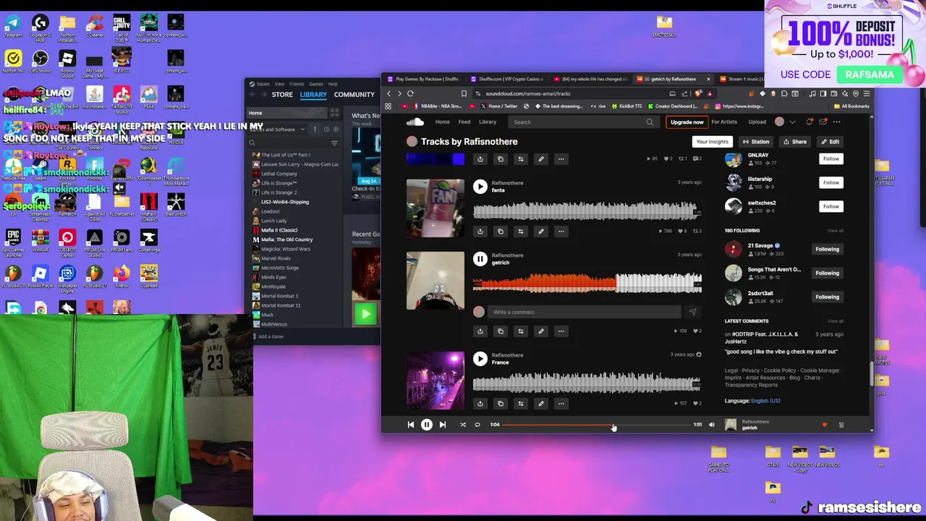Screen dimensions: 926x521
Task: Open the For Artists link
Action: [724, 122]
